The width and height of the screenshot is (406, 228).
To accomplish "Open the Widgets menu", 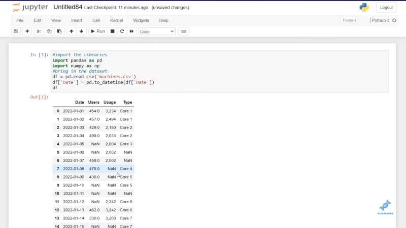I will click(141, 20).
